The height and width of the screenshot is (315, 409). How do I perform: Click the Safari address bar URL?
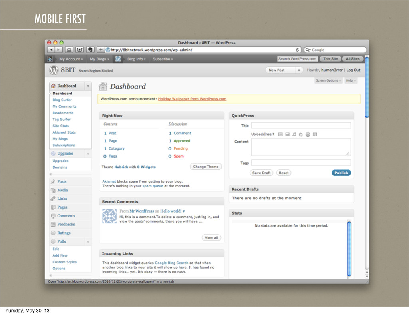pos(203,50)
